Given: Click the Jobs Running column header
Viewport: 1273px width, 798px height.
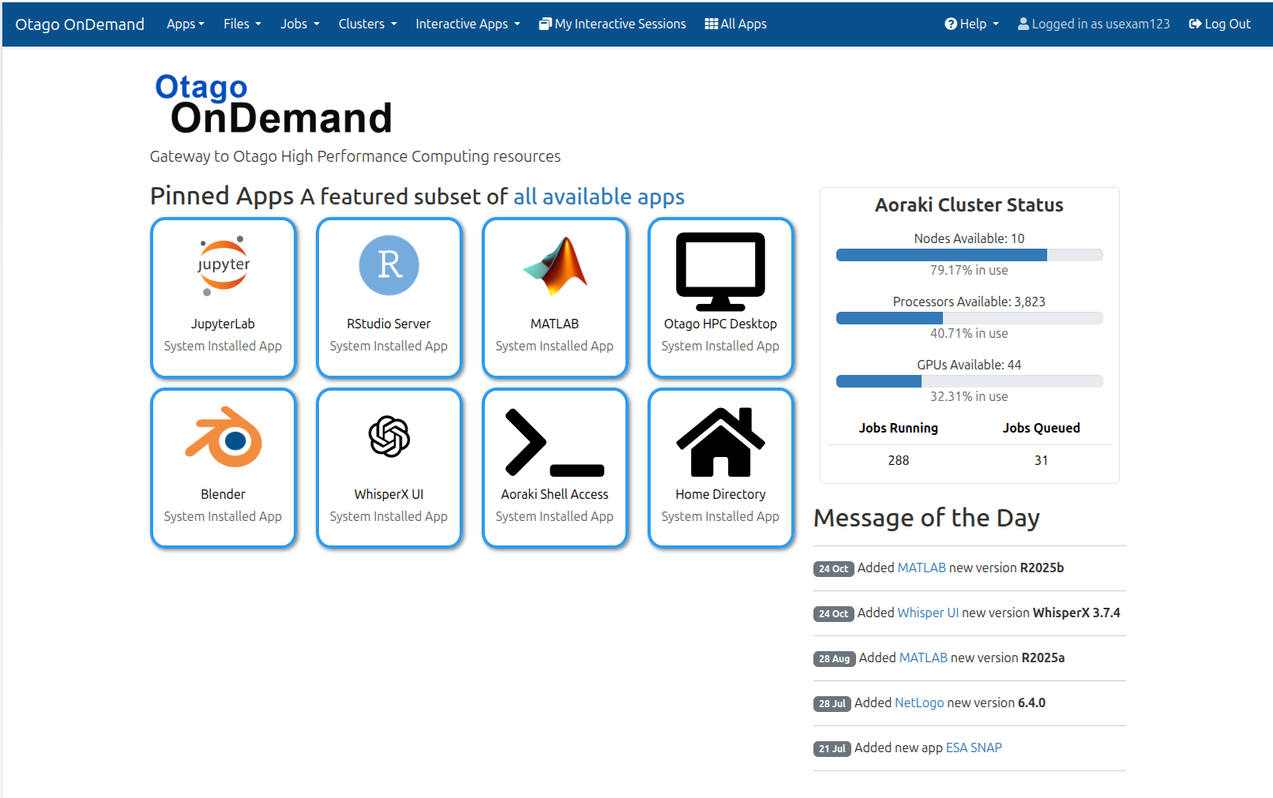Looking at the screenshot, I should point(899,428).
